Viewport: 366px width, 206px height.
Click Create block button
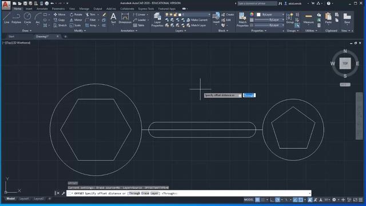(228, 14)
